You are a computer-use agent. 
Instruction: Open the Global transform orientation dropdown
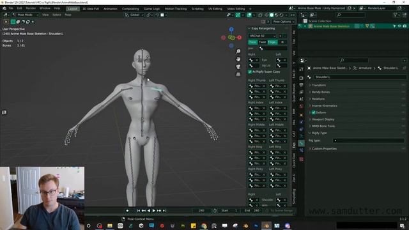pyautogui.click(x=134, y=15)
